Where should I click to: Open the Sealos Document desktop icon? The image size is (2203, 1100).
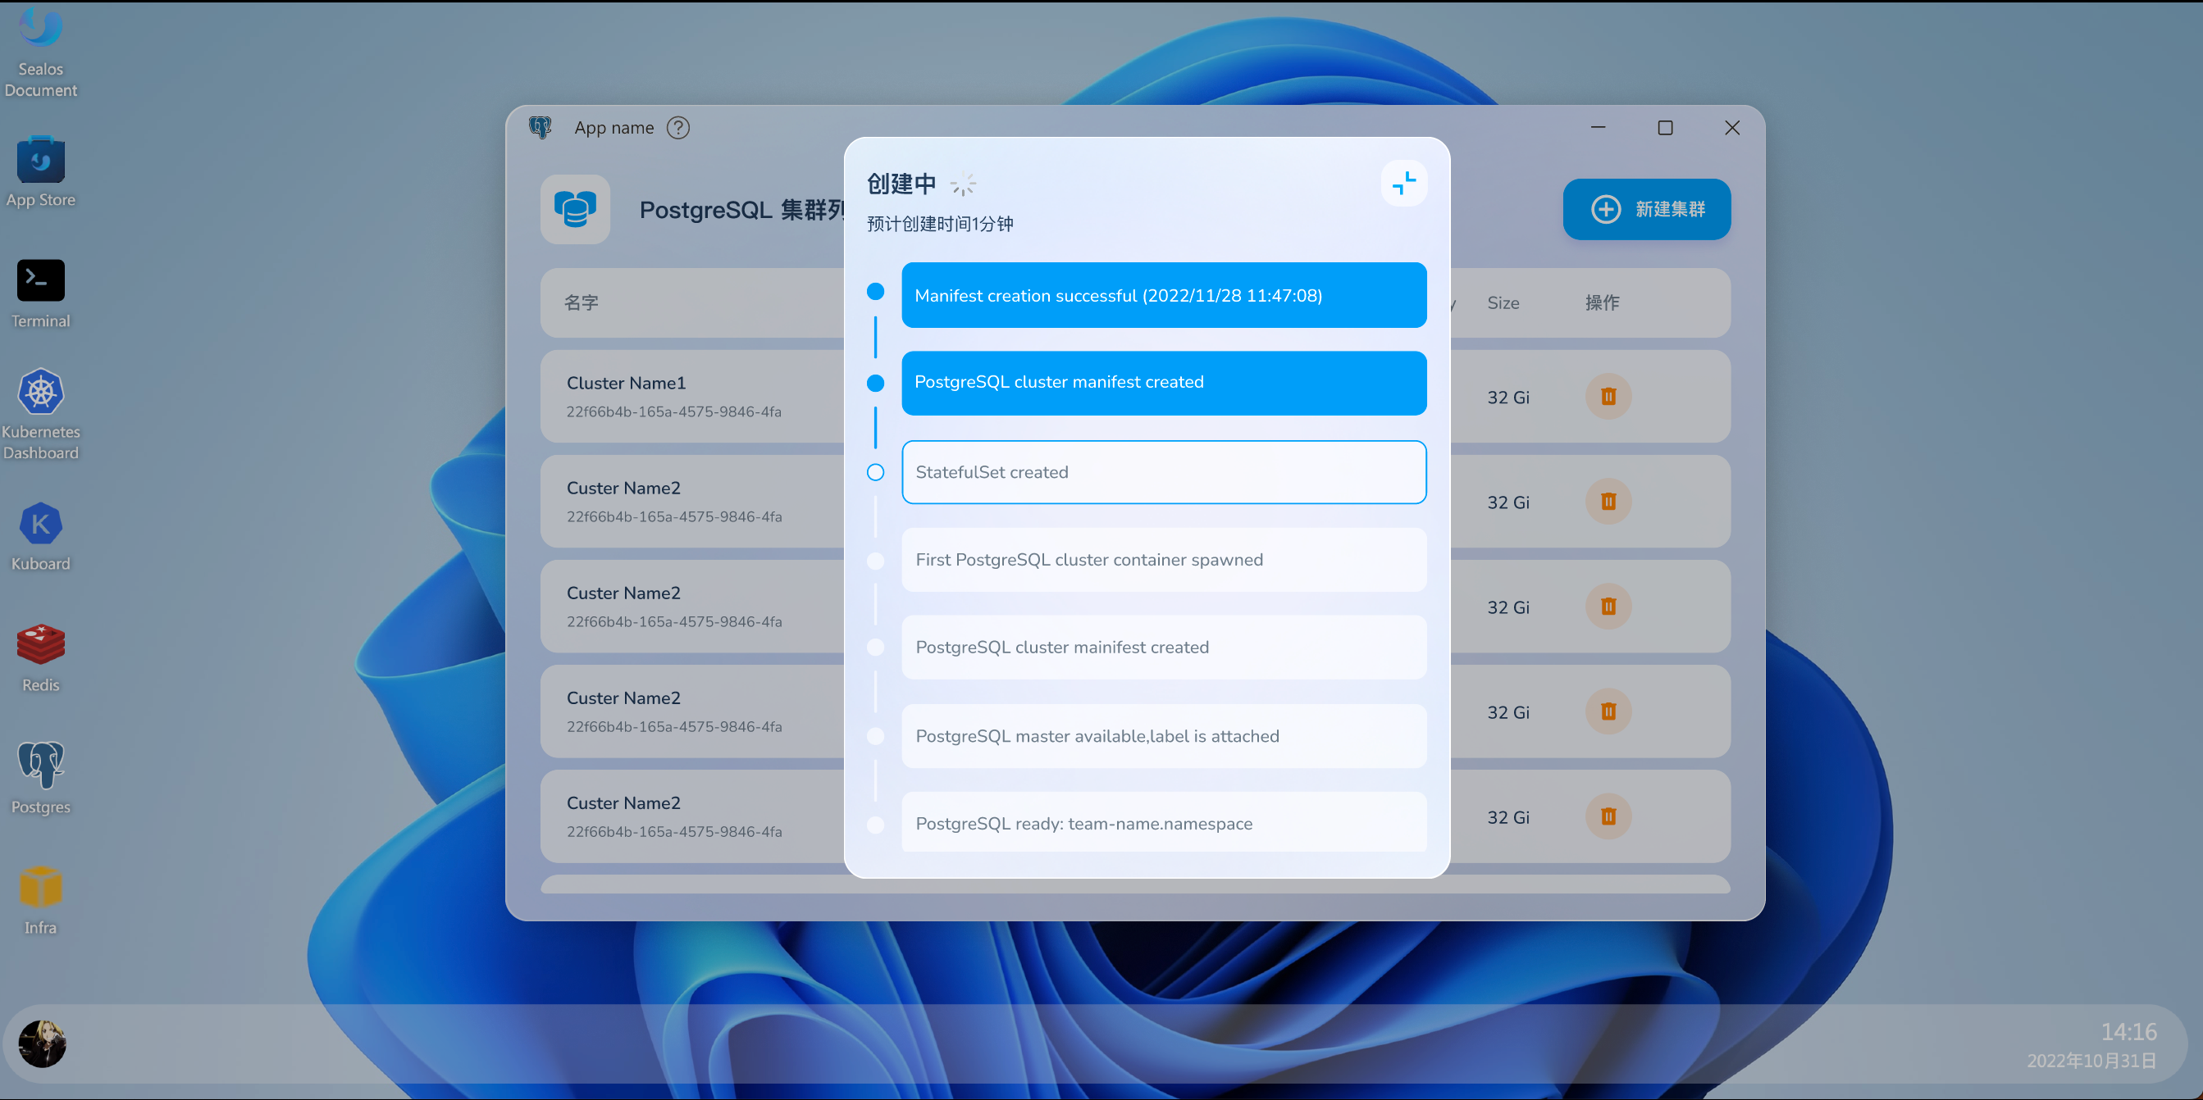point(40,52)
